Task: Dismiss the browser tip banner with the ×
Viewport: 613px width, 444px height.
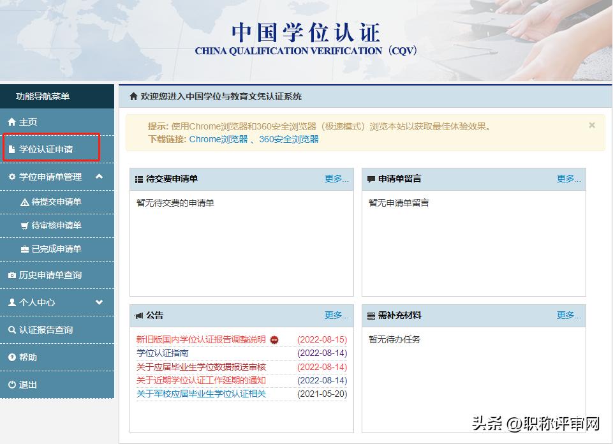Action: [591, 125]
